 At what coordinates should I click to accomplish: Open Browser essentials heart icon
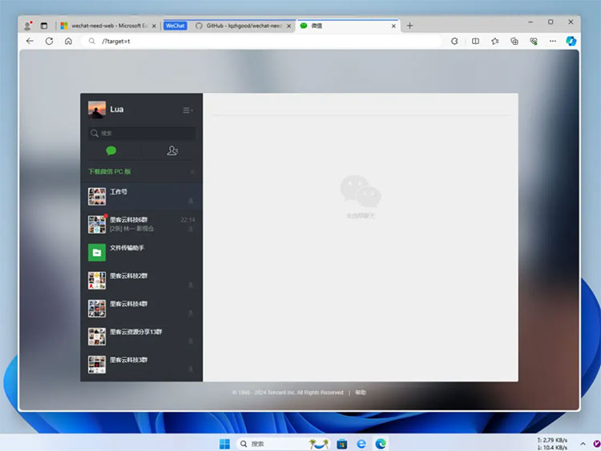pos(534,41)
